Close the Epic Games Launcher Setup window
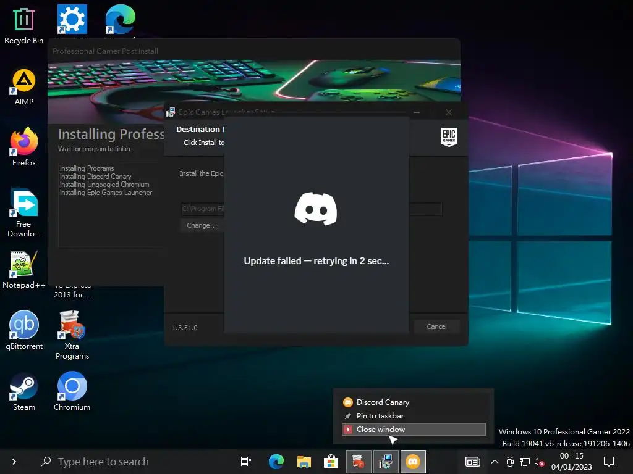This screenshot has height=474, width=633. pyautogui.click(x=449, y=112)
